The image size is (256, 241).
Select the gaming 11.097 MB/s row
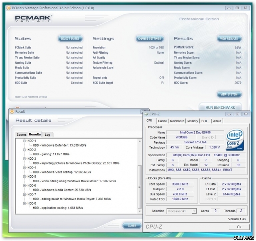[x=51, y=154]
